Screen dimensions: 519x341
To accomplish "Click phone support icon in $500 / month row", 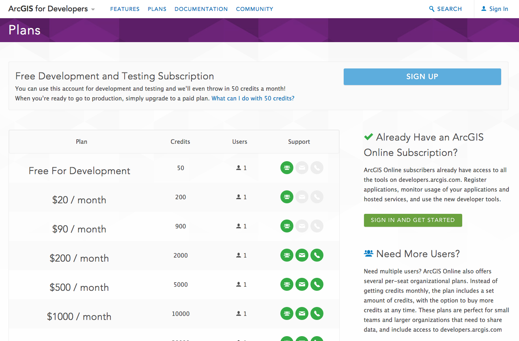I will [317, 284].
